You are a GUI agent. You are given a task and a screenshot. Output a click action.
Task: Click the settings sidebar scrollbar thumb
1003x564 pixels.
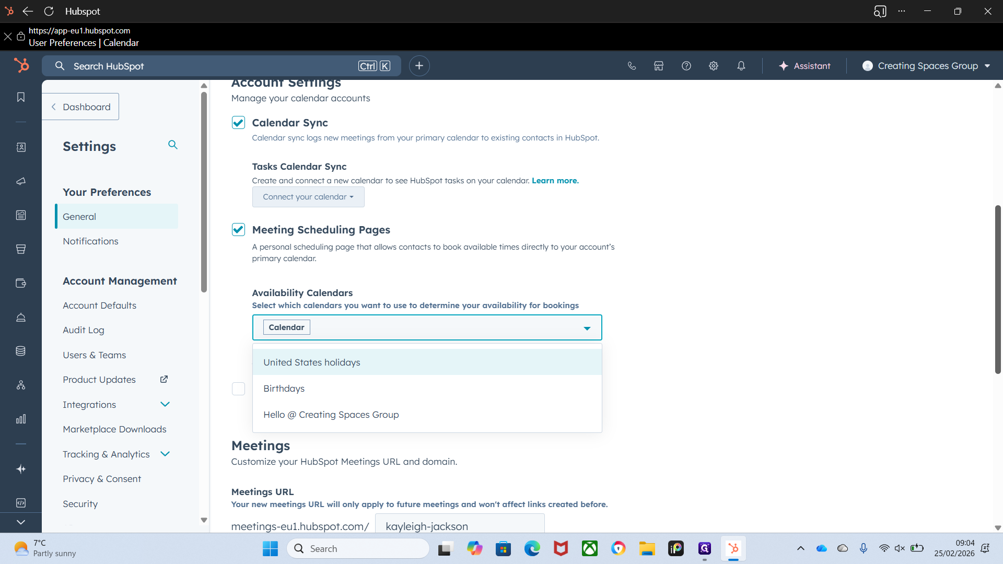tap(204, 192)
